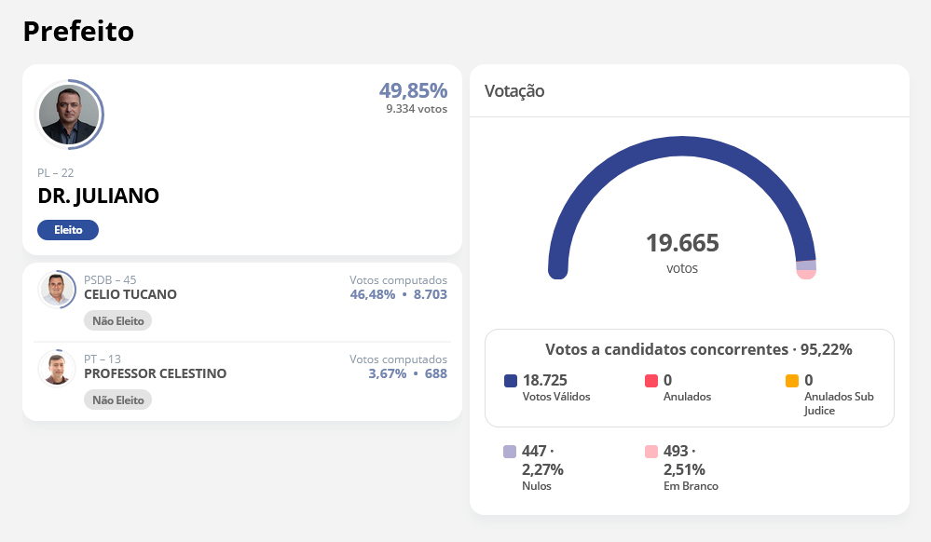Click Professor Celestino's Não Eleito badge
This screenshot has width=931, height=542.
[x=117, y=400]
